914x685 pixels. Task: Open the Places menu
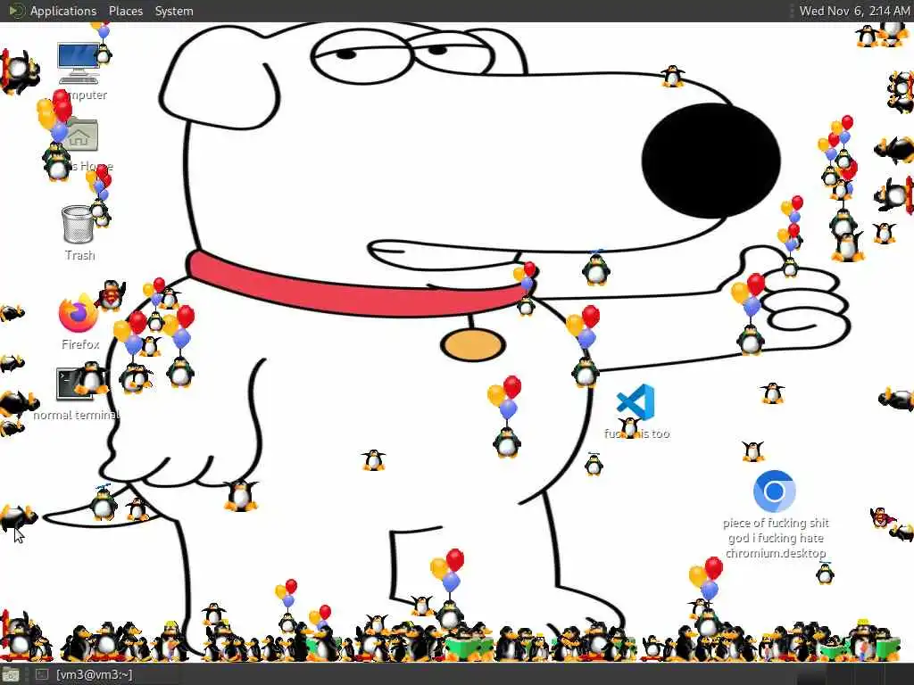point(126,11)
